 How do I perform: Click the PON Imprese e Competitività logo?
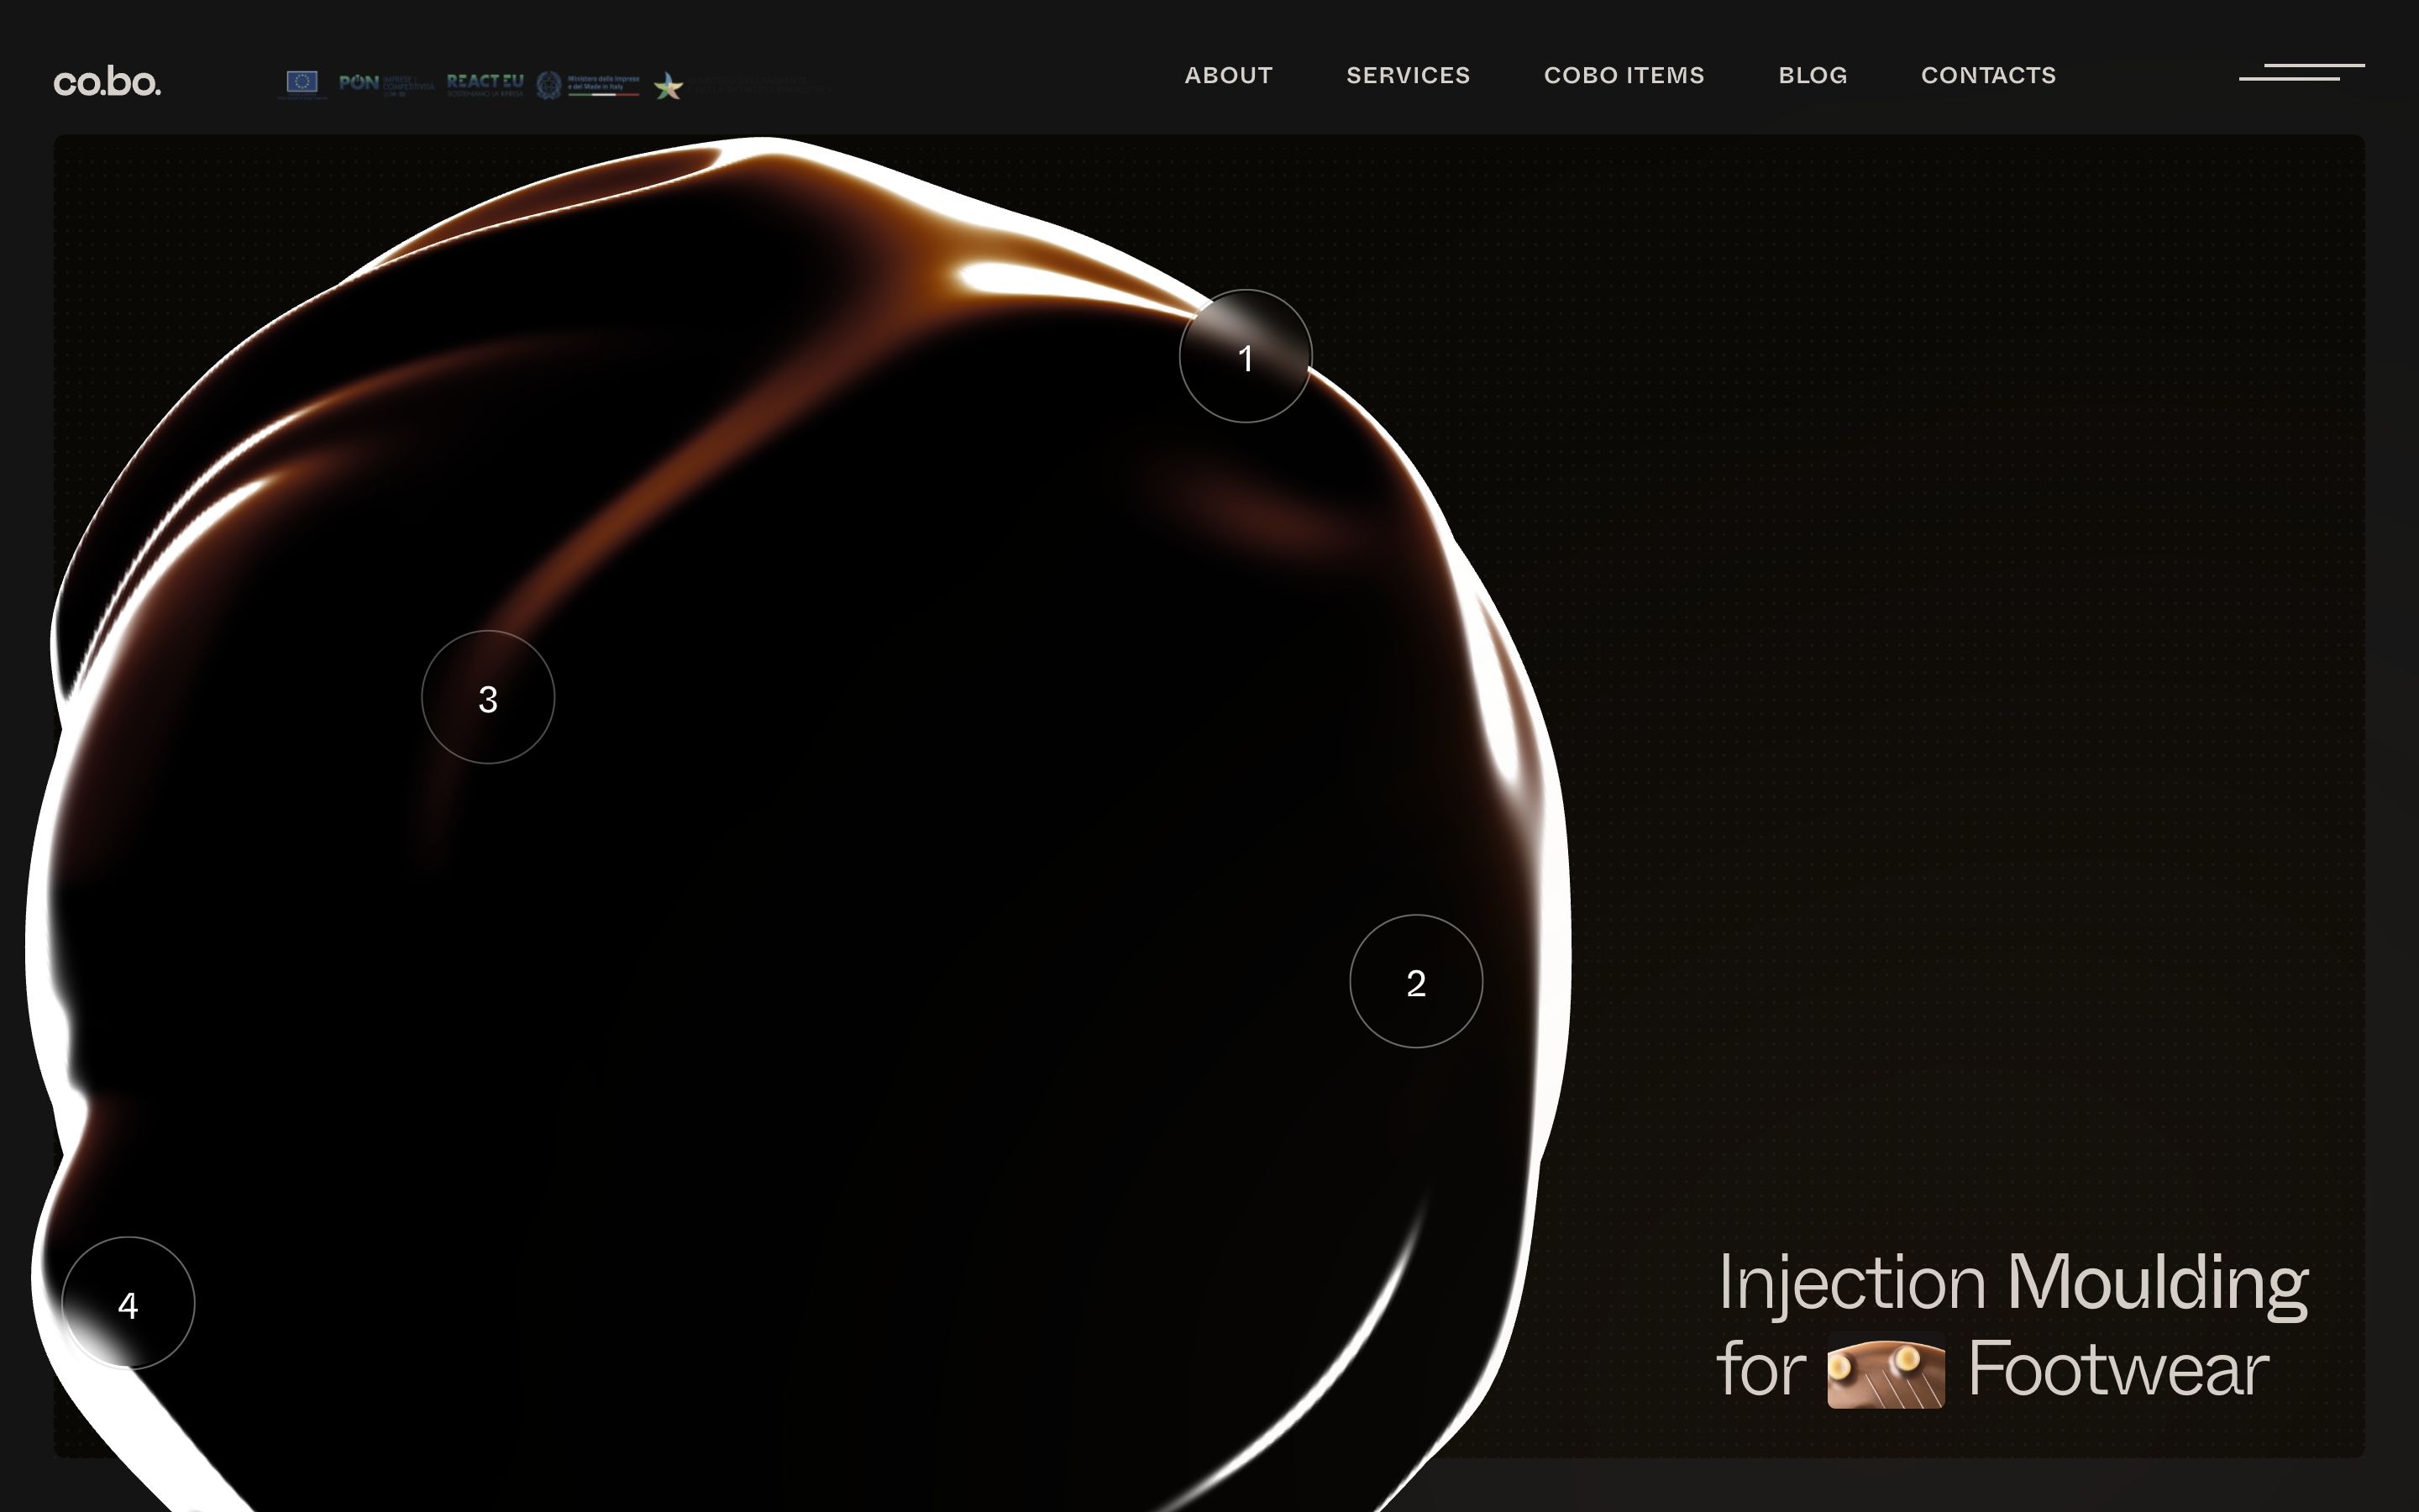(x=386, y=83)
